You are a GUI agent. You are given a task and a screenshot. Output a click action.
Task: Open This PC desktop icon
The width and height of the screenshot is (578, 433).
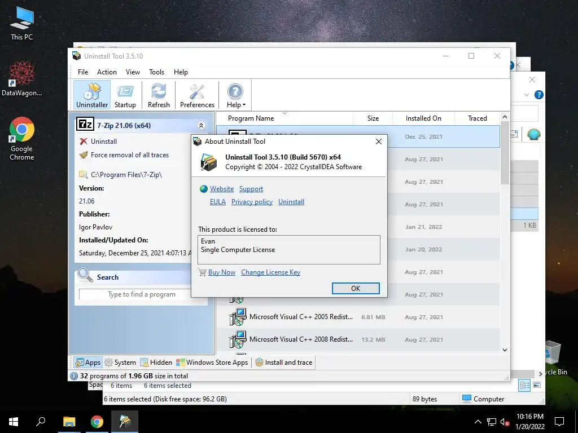tap(22, 23)
